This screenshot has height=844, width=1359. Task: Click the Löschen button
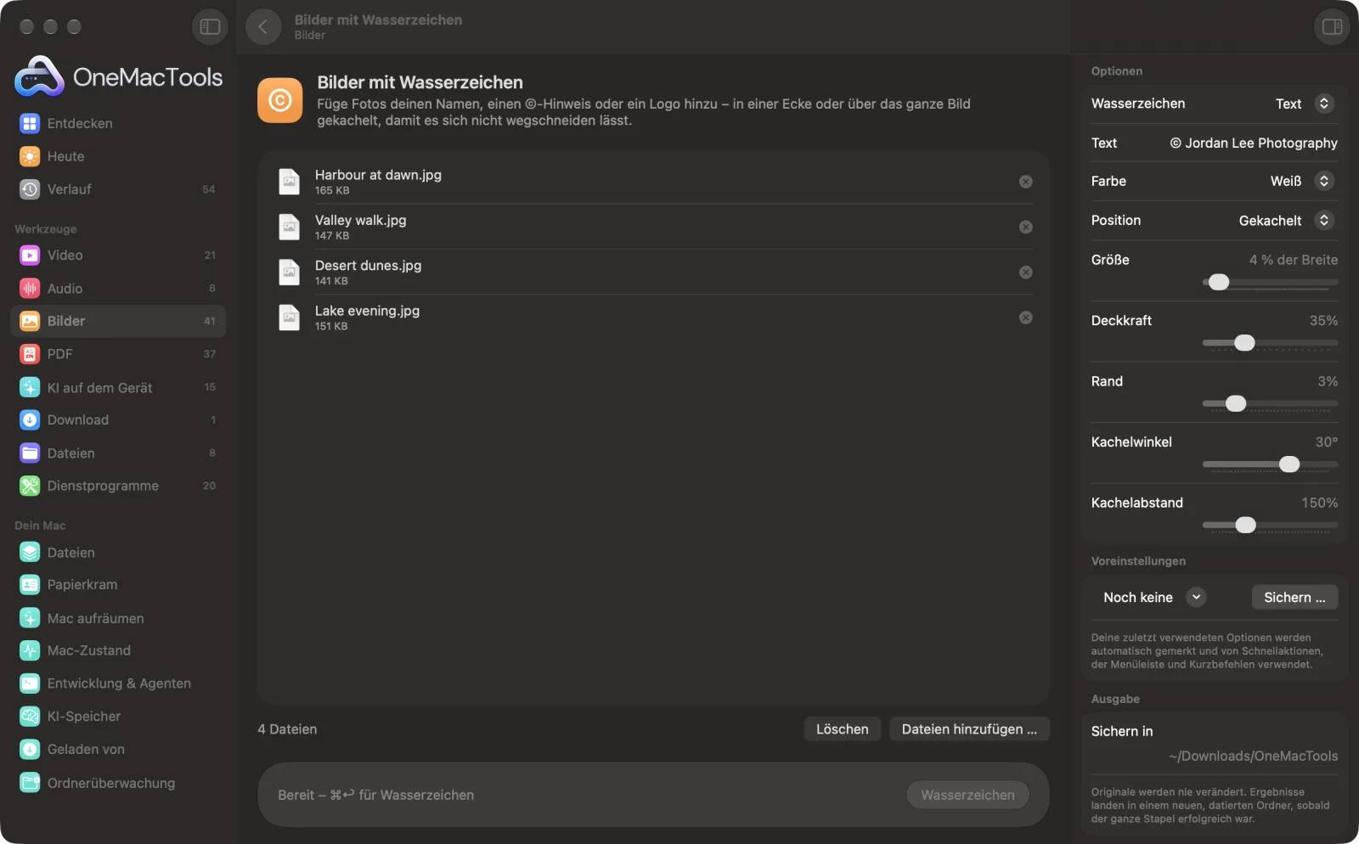coord(843,729)
